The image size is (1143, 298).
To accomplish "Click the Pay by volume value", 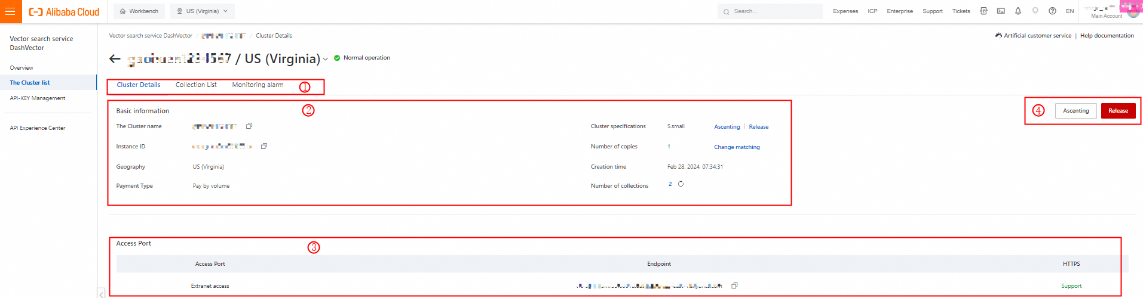I will [x=211, y=186].
